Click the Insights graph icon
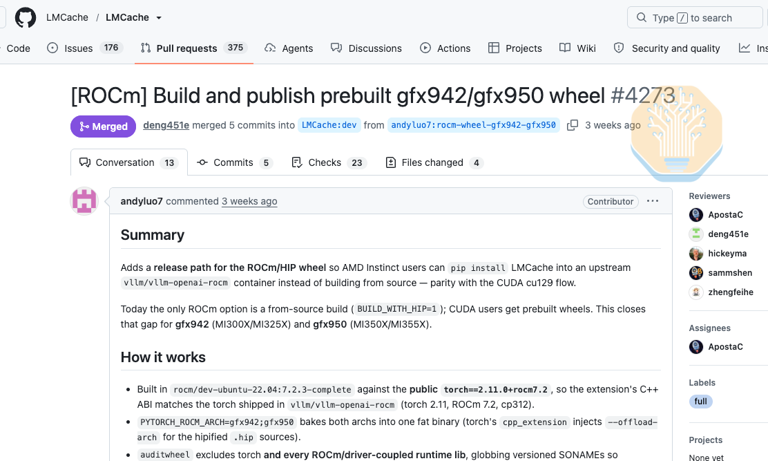 coord(745,48)
